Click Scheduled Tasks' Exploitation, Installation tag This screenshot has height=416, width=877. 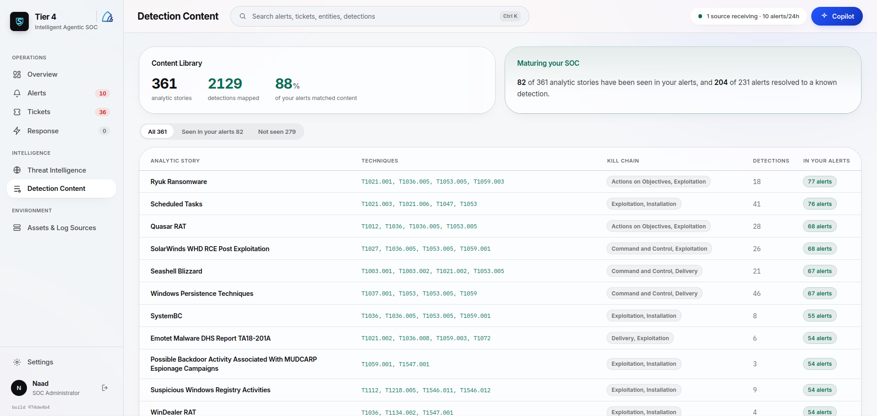coord(644,204)
